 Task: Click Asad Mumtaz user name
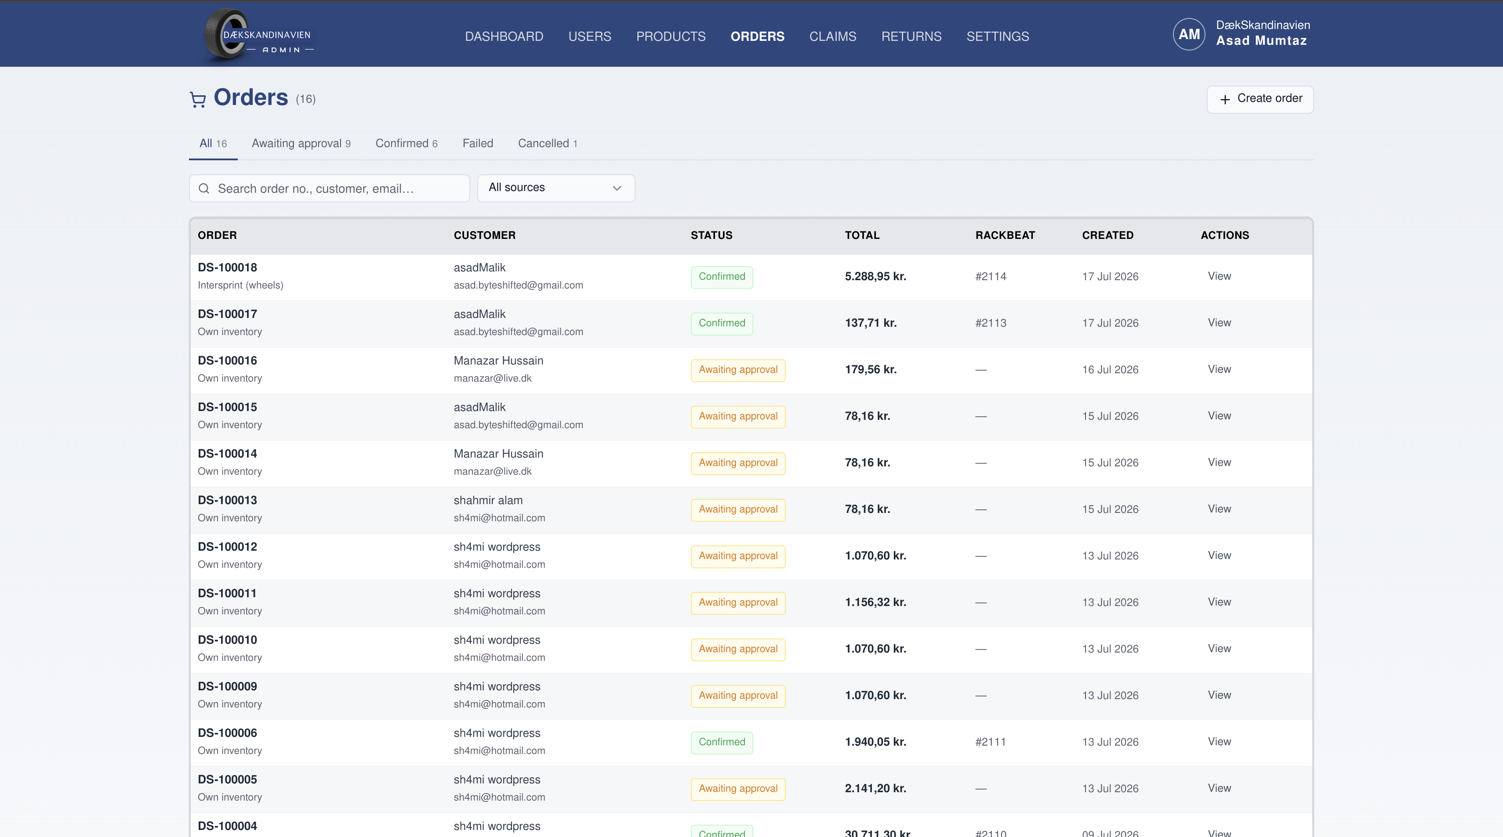pos(1261,41)
